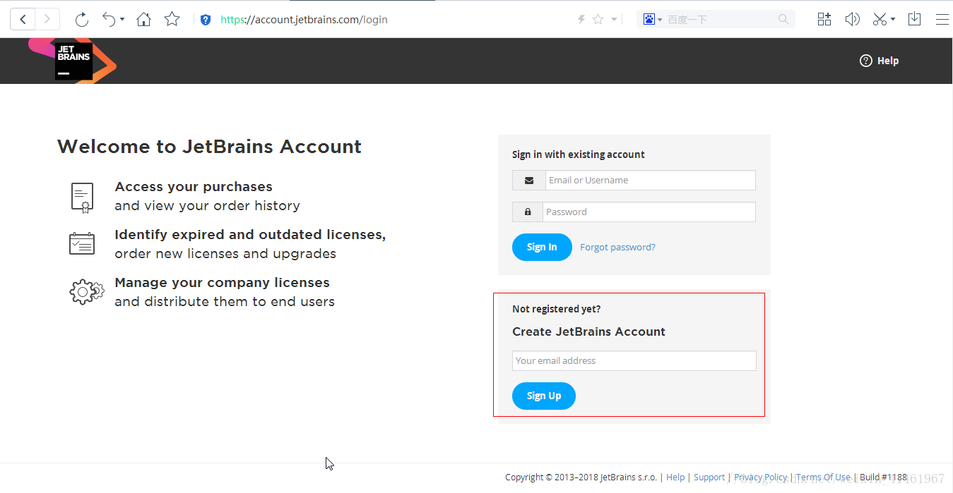Click 'Create JetBrains Account' heading
The image size is (953, 493).
[588, 331]
